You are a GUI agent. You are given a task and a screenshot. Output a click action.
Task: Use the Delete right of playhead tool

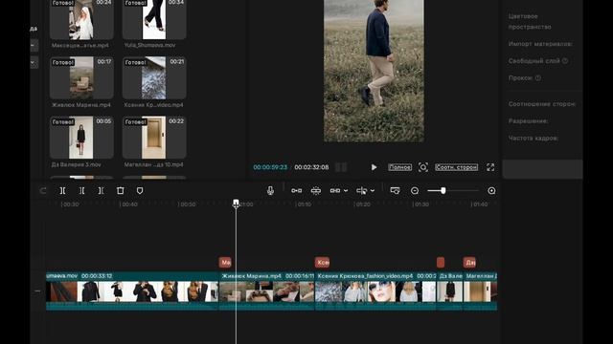[101, 191]
